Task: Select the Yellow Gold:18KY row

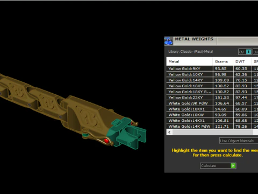Action: tap(212, 86)
